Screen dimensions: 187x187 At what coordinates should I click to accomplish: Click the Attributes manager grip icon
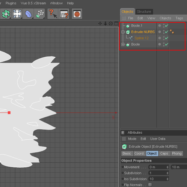(124, 139)
